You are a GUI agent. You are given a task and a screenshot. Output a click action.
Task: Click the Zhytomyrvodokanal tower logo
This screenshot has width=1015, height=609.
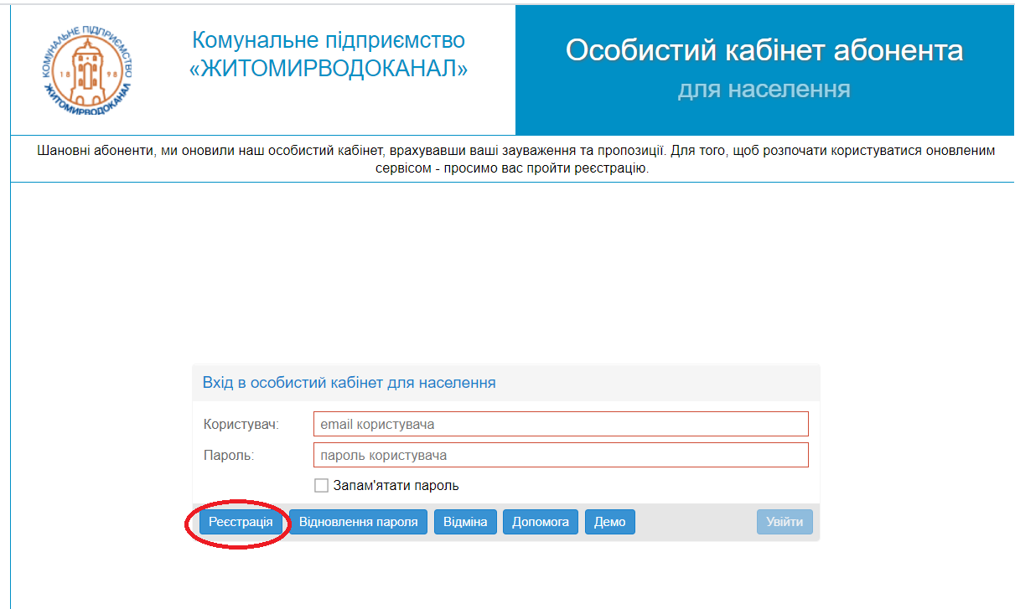tap(86, 70)
